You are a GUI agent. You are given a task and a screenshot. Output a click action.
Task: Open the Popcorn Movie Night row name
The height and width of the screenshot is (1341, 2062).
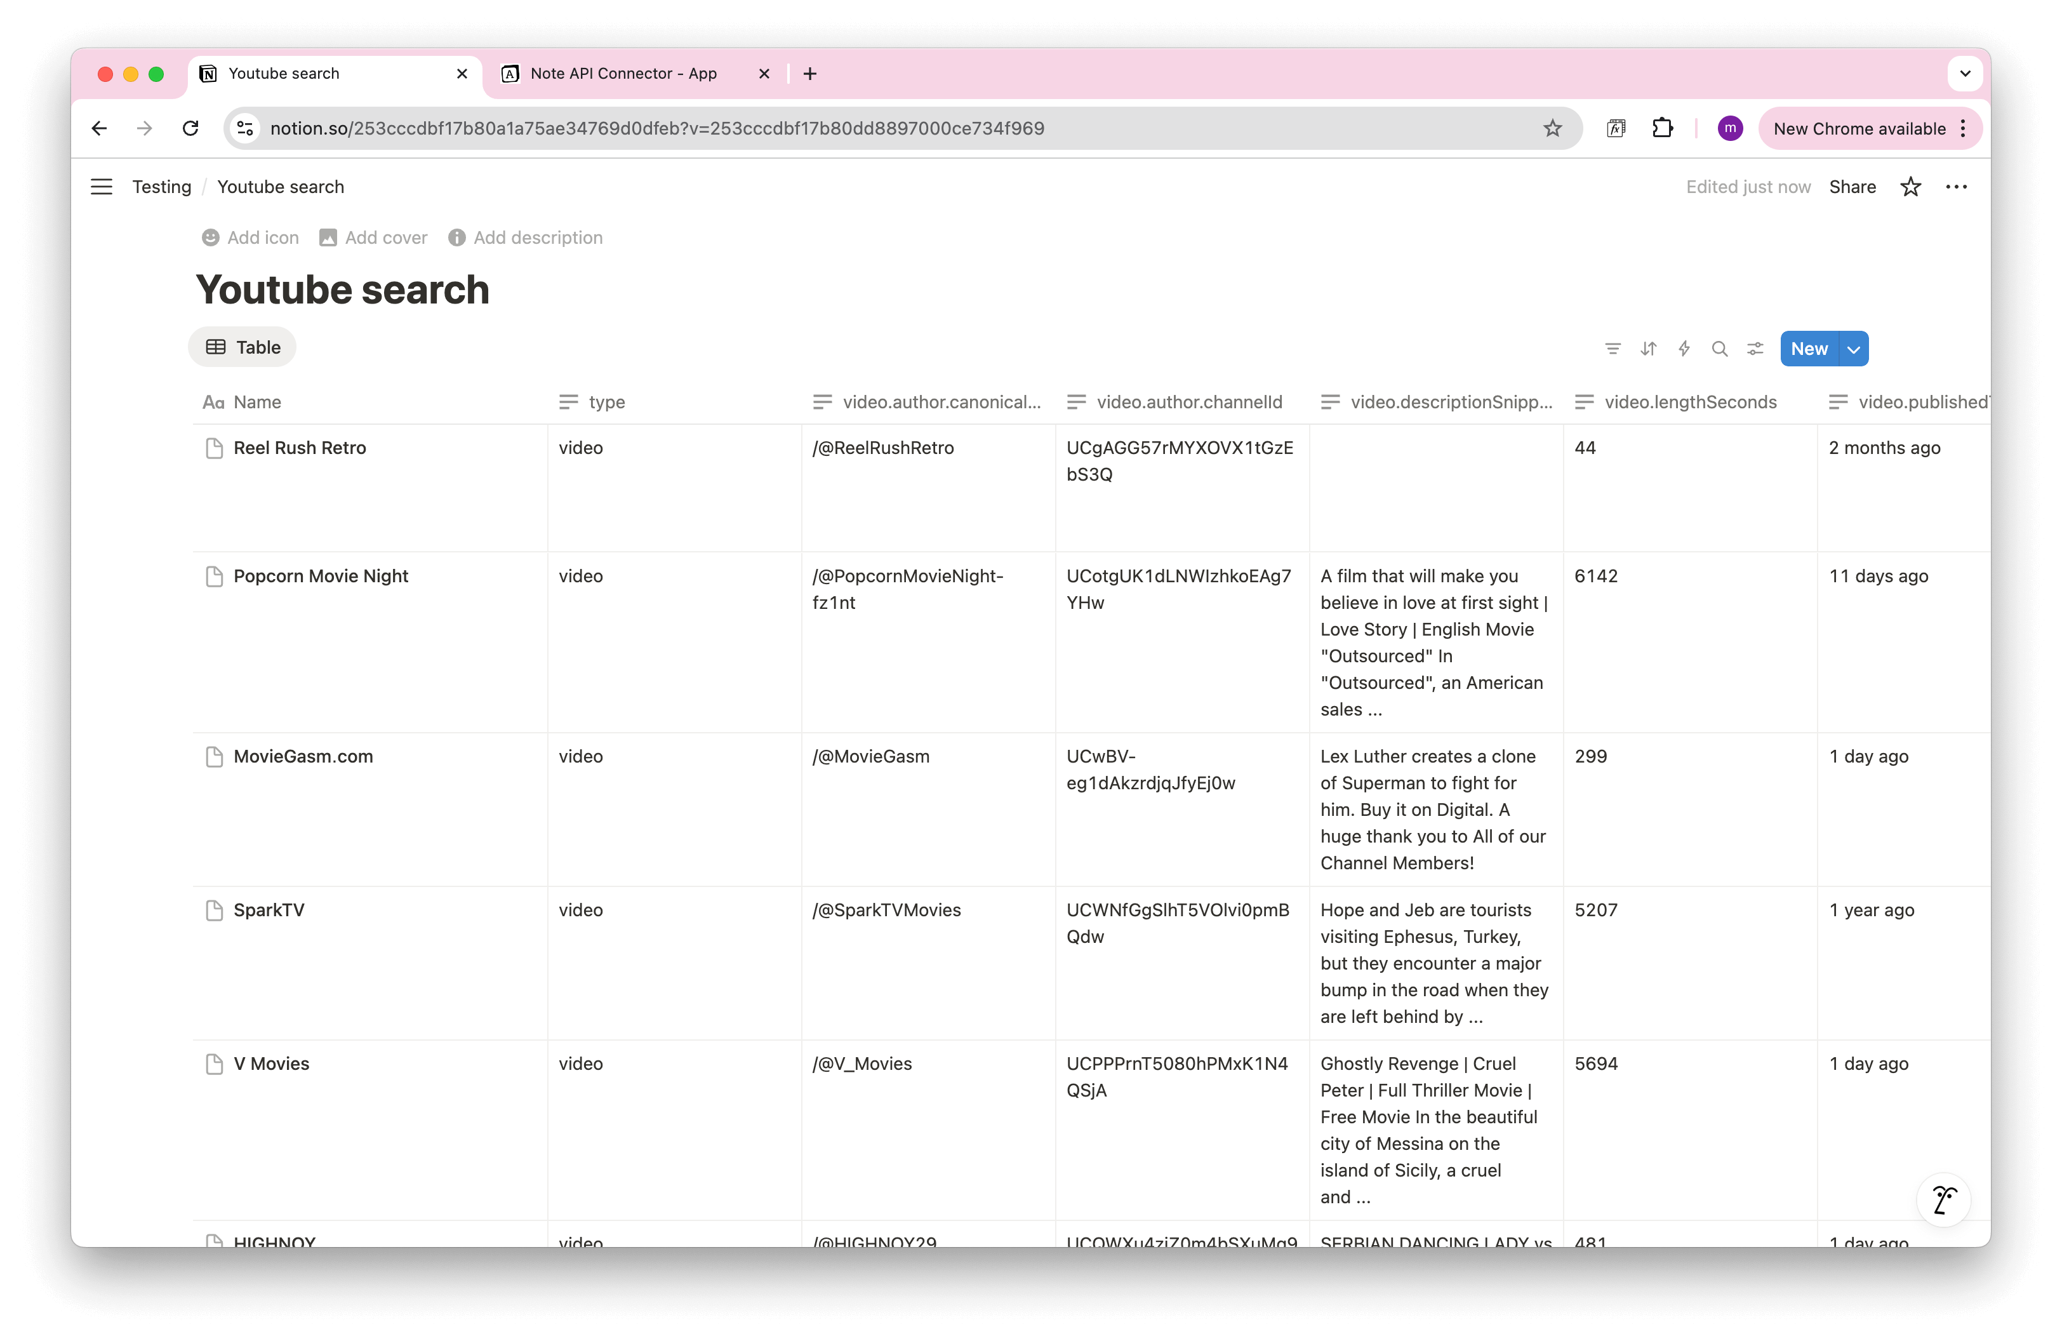(321, 576)
